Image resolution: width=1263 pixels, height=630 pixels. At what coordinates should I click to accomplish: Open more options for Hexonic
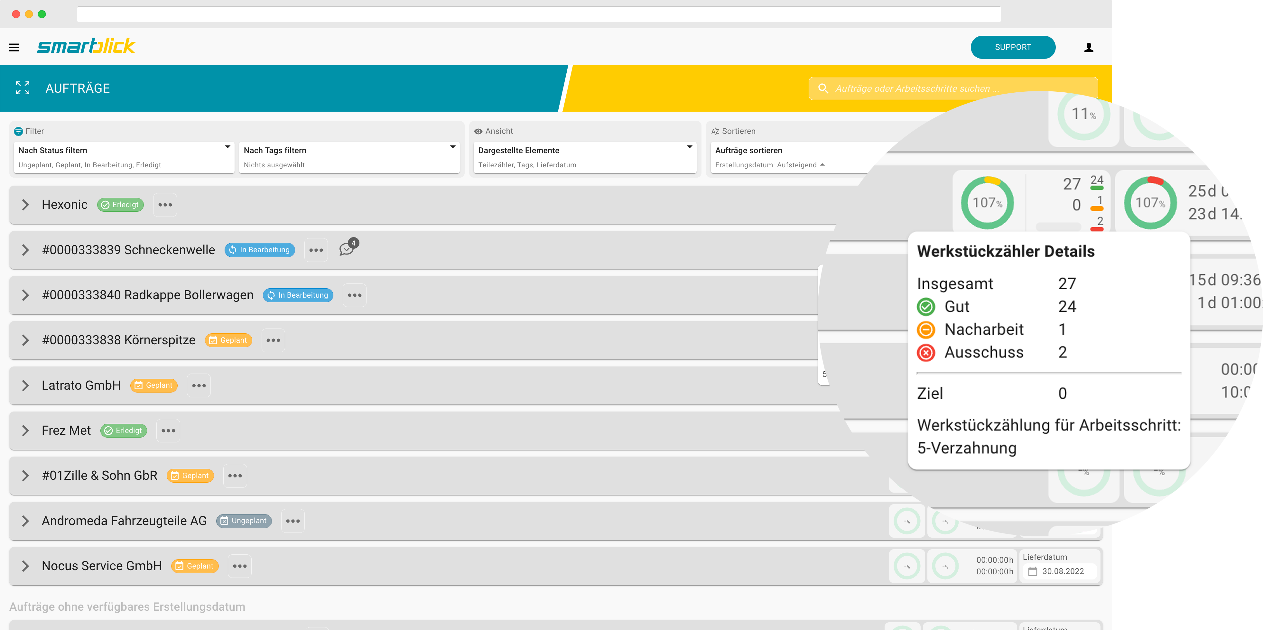click(165, 204)
